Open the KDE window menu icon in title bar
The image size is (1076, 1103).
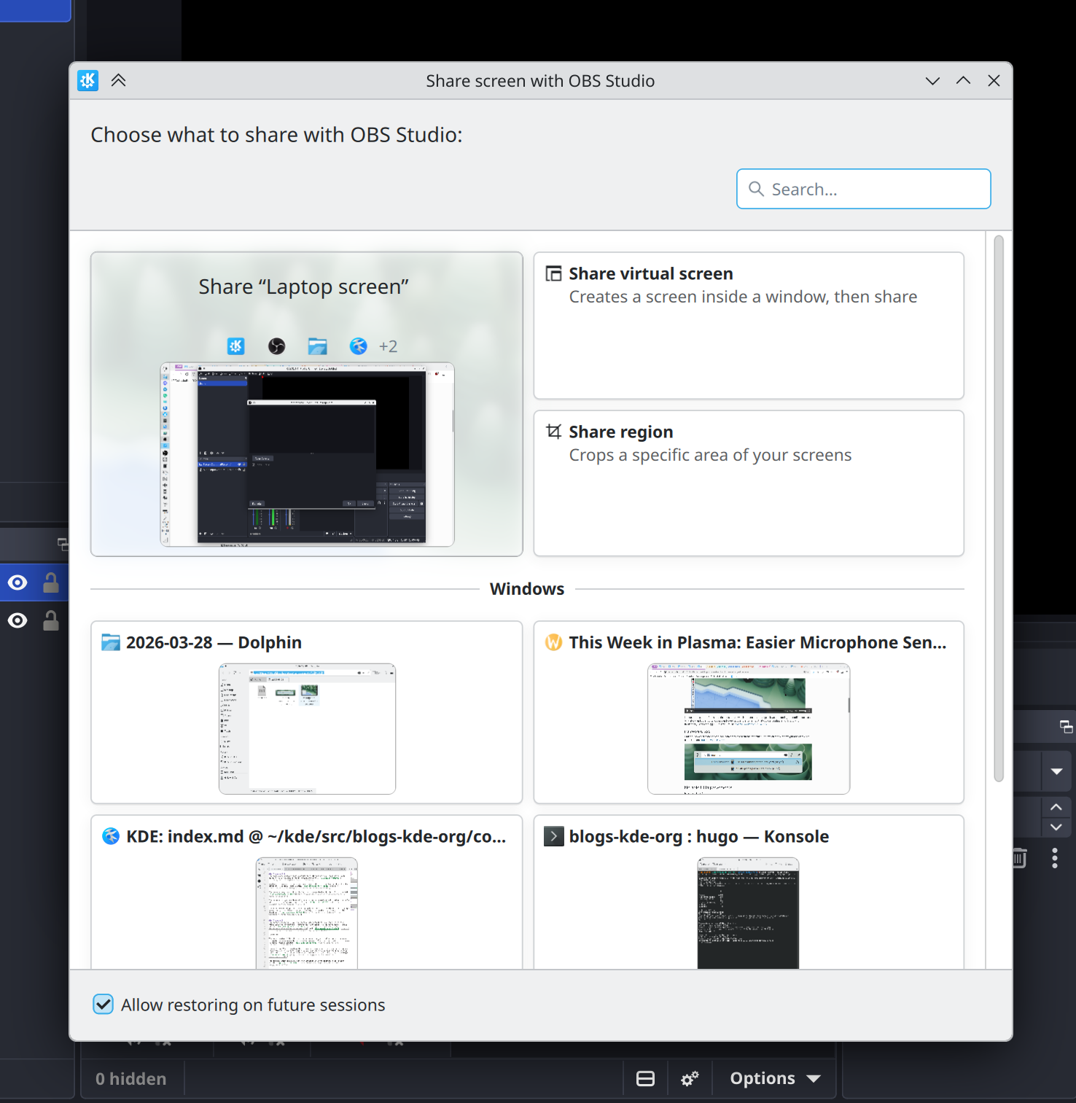[x=88, y=80]
